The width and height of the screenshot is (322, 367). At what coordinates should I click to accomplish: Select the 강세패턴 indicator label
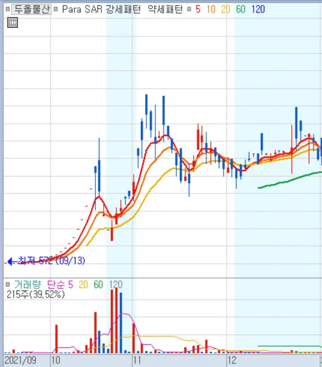124,9
